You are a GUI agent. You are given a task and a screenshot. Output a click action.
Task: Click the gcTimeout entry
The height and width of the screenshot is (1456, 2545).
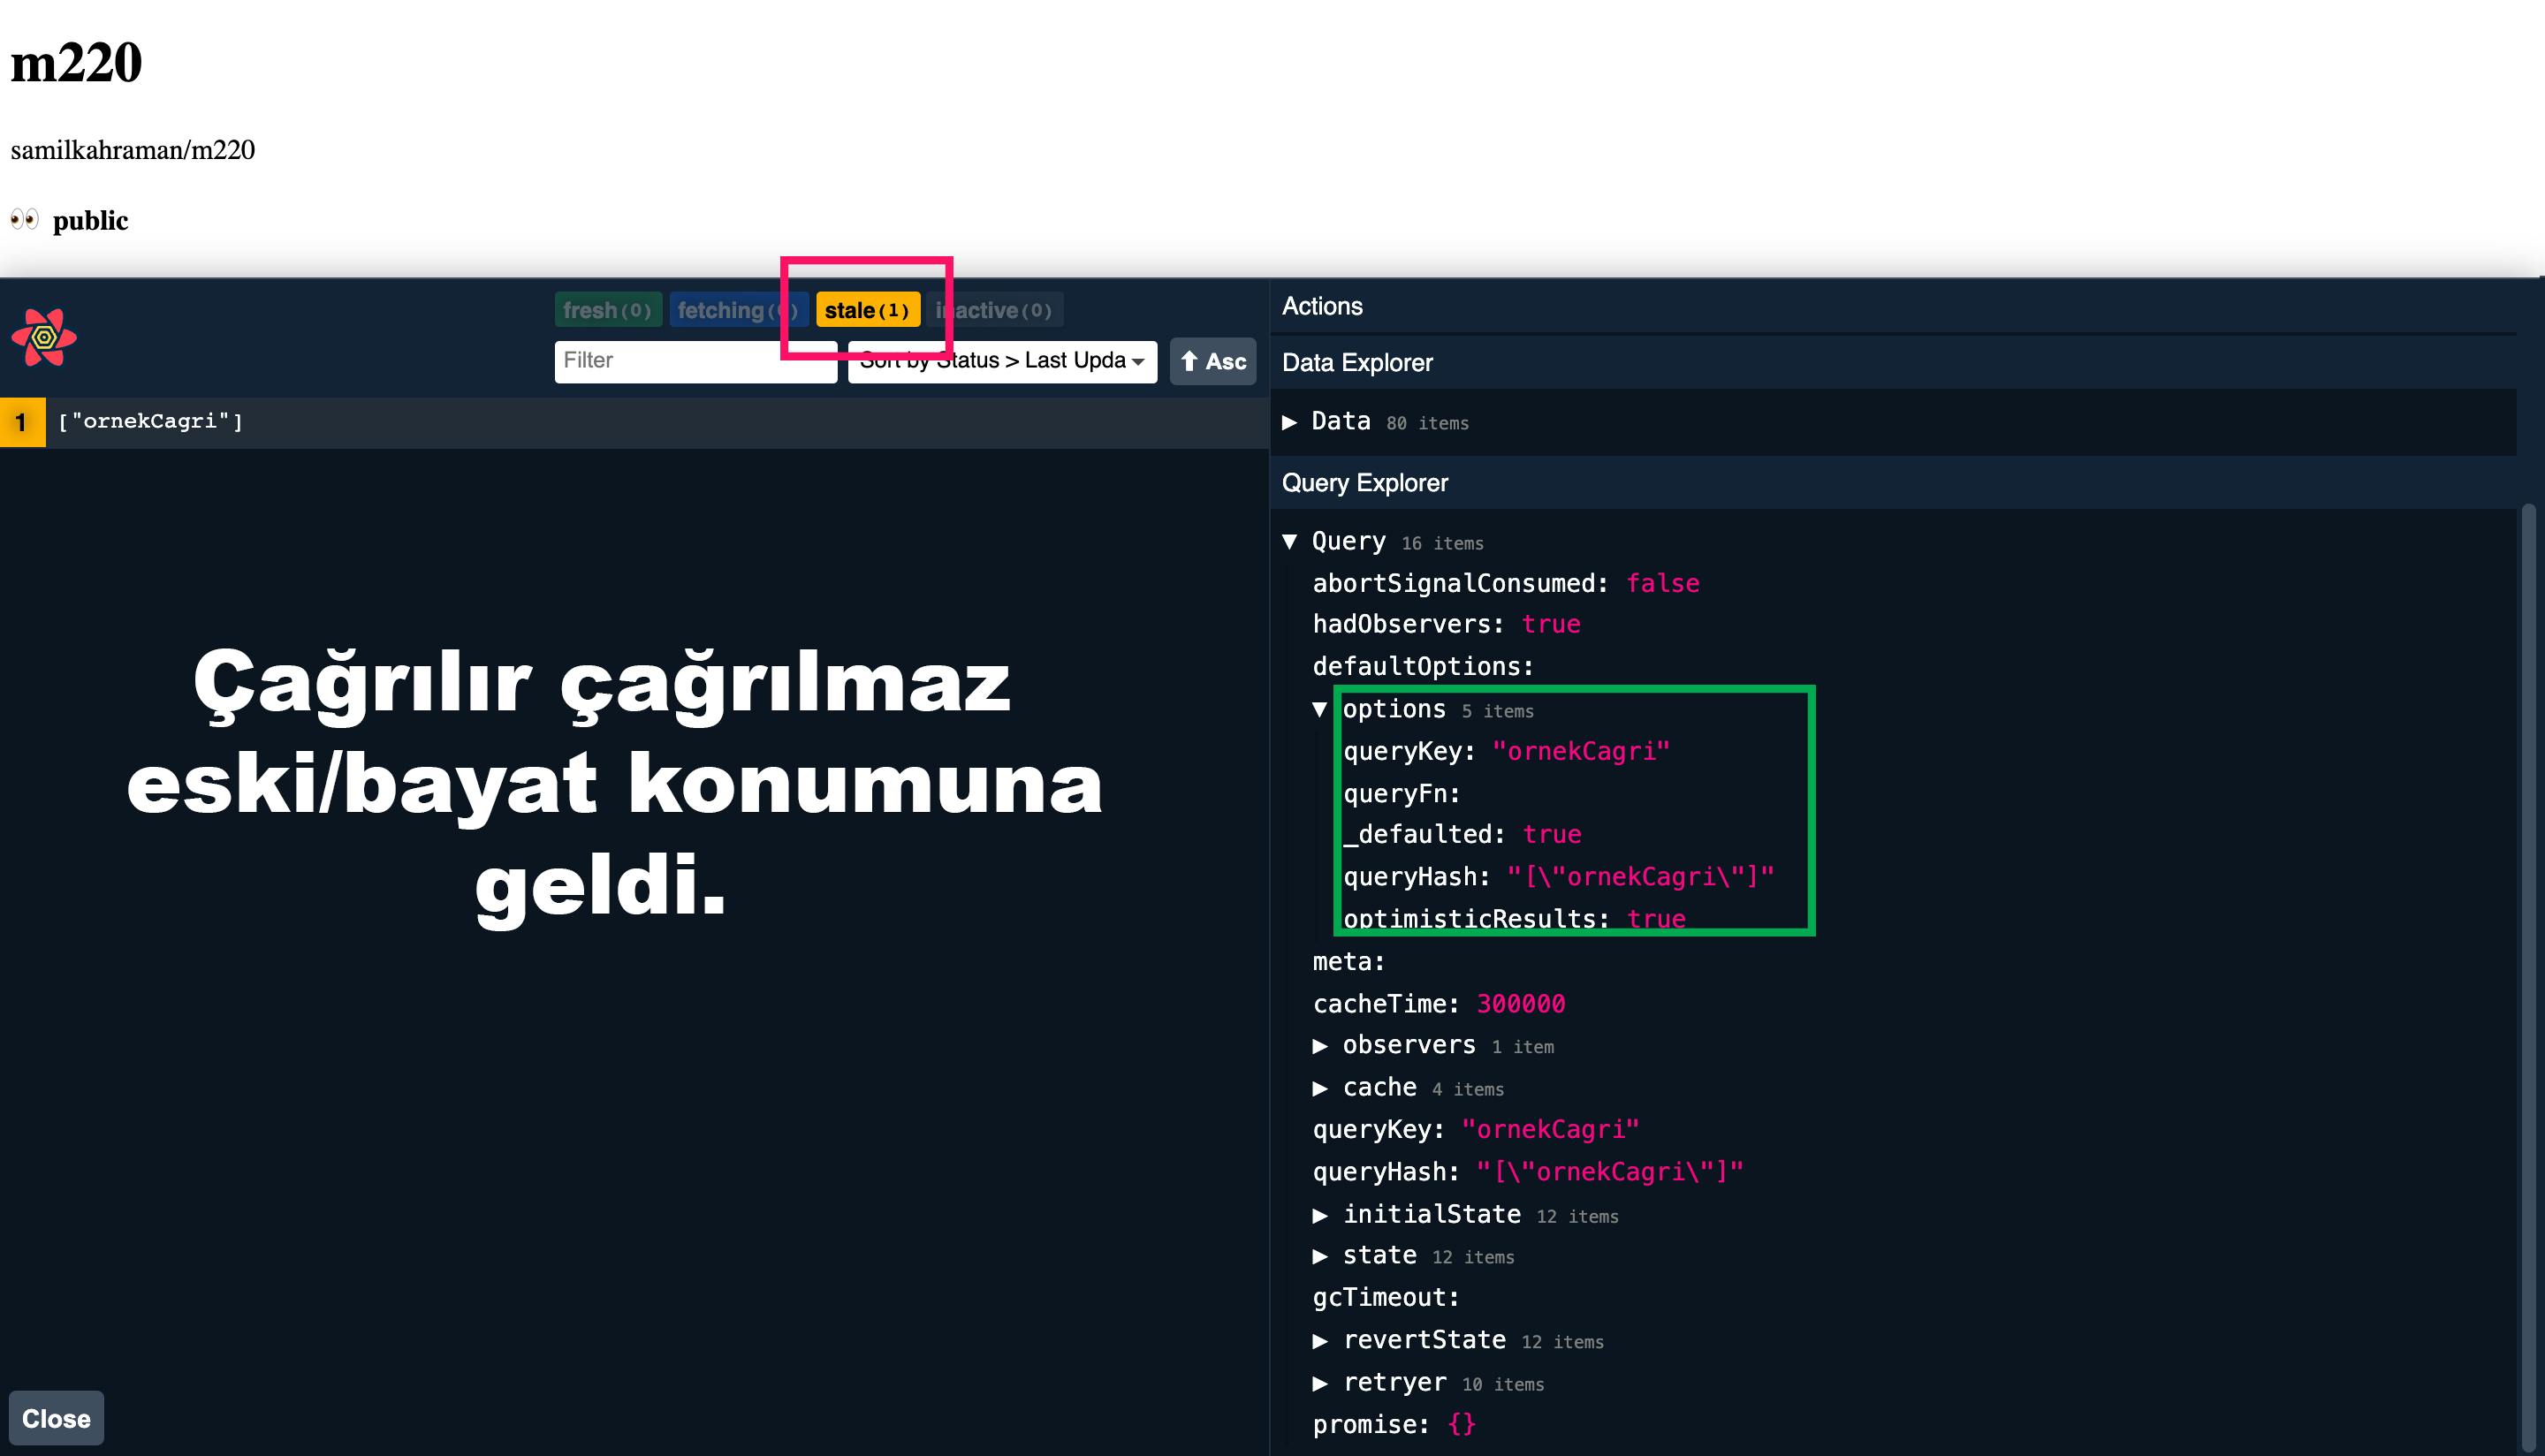[1386, 1298]
